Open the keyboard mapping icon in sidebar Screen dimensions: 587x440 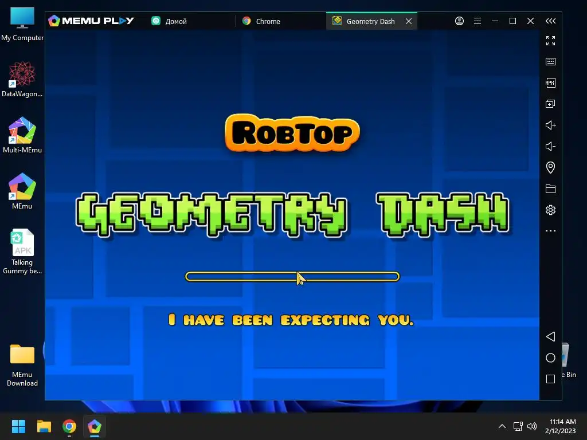550,62
